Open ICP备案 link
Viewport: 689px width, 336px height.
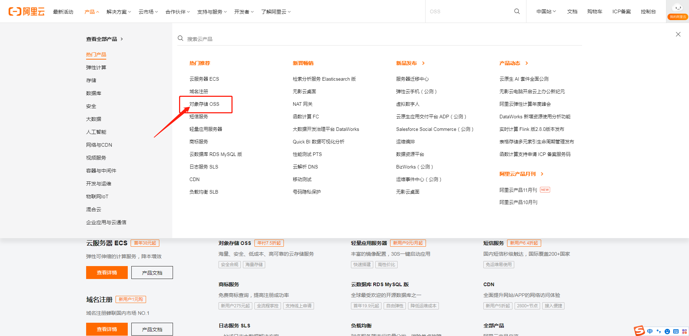622,11
